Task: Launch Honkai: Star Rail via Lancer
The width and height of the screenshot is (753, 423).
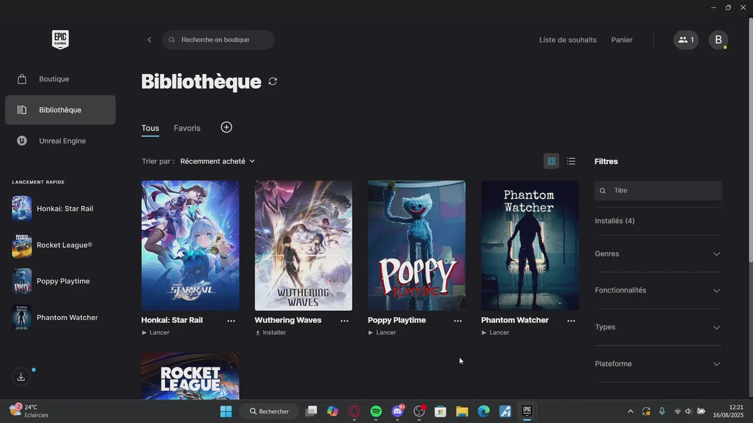Action: pyautogui.click(x=155, y=333)
